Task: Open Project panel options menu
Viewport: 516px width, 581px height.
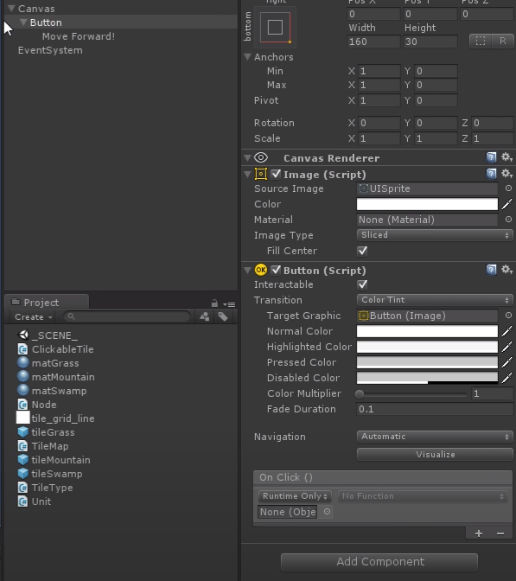Action: click(229, 304)
